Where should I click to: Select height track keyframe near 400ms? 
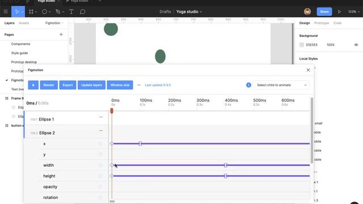[x=226, y=176]
